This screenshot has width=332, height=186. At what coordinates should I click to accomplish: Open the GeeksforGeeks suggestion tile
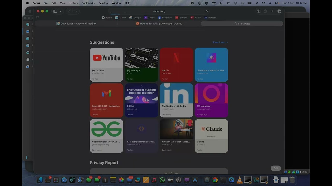coord(106,136)
